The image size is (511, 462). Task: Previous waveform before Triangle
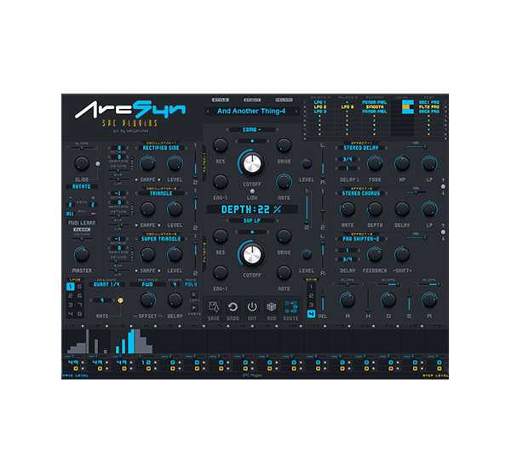click(x=136, y=193)
